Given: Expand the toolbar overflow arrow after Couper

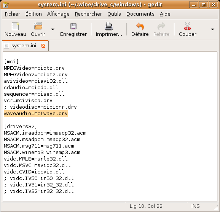Looking at the screenshot, I should pyautogui.click(x=212, y=29).
